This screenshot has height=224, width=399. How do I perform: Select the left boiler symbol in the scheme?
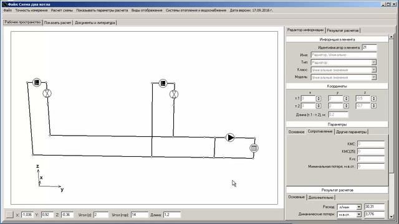37,82
